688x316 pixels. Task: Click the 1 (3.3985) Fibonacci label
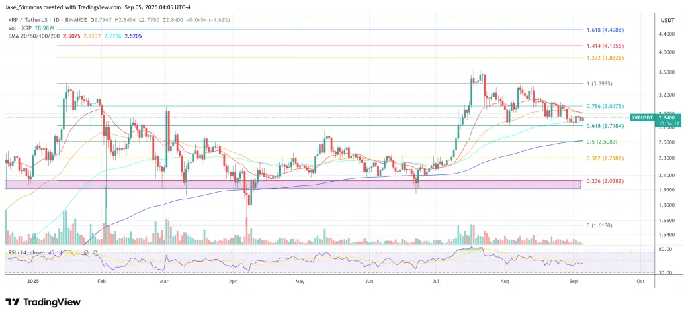tap(599, 83)
